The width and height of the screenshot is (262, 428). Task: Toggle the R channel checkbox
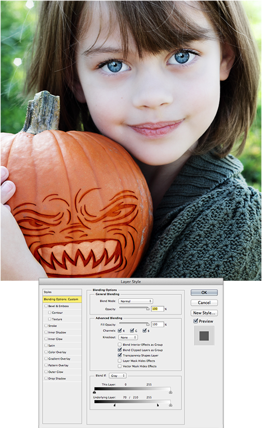pyautogui.click(x=120, y=331)
